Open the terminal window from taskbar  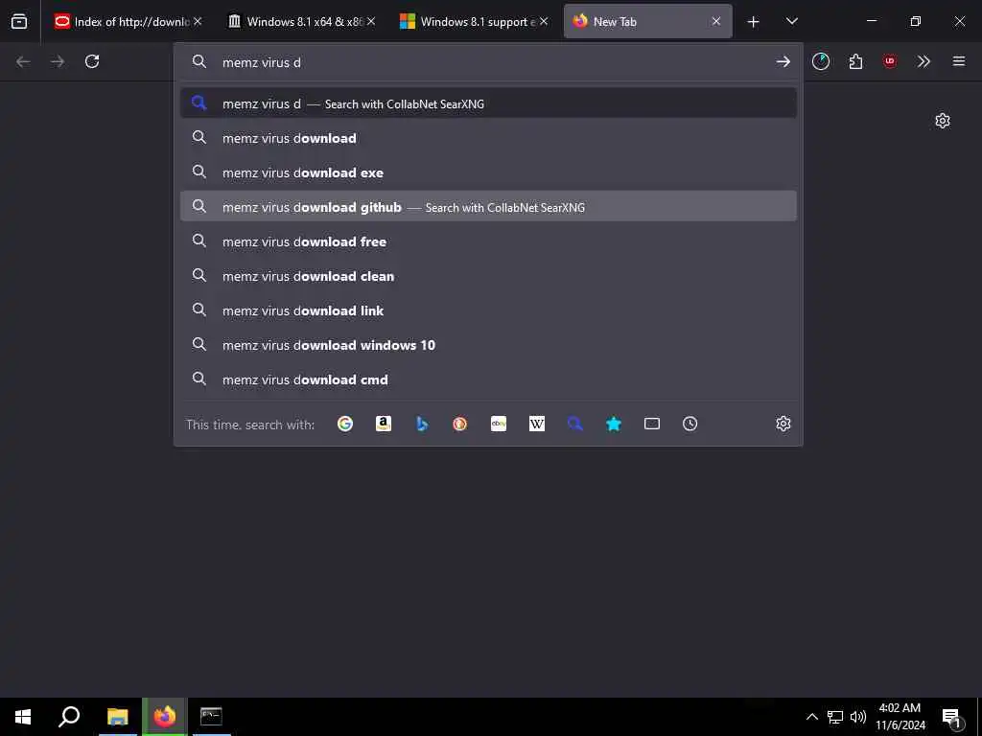click(x=211, y=717)
